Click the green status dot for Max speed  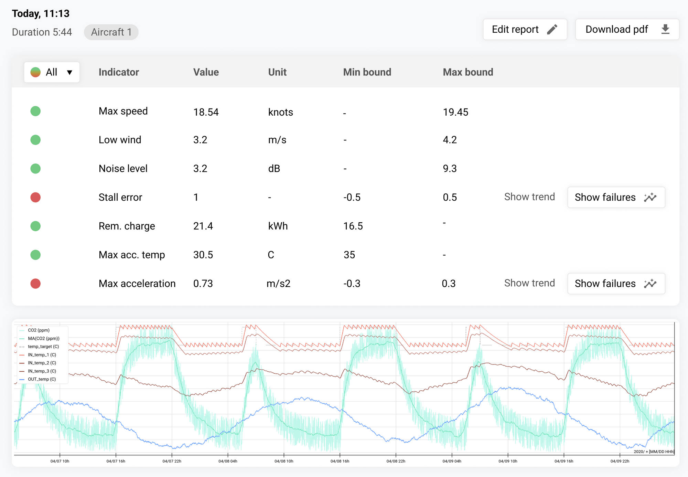tap(35, 111)
